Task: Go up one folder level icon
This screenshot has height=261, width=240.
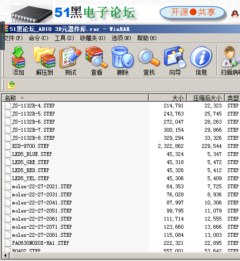Action: tap(11, 85)
